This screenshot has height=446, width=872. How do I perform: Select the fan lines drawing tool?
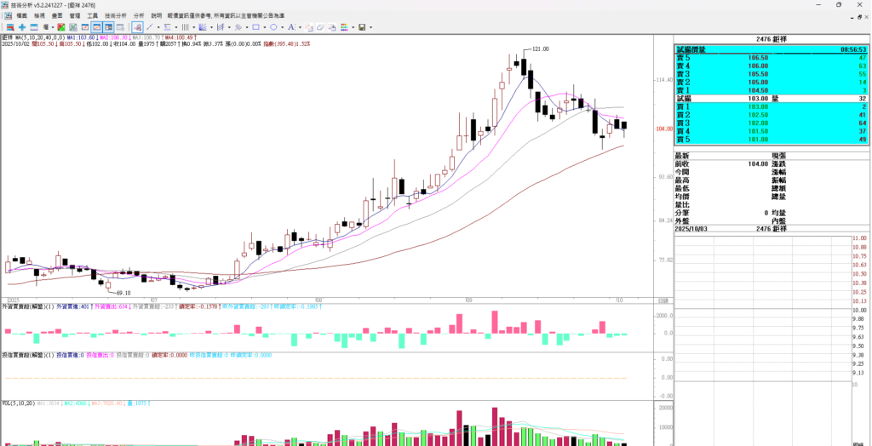204,27
